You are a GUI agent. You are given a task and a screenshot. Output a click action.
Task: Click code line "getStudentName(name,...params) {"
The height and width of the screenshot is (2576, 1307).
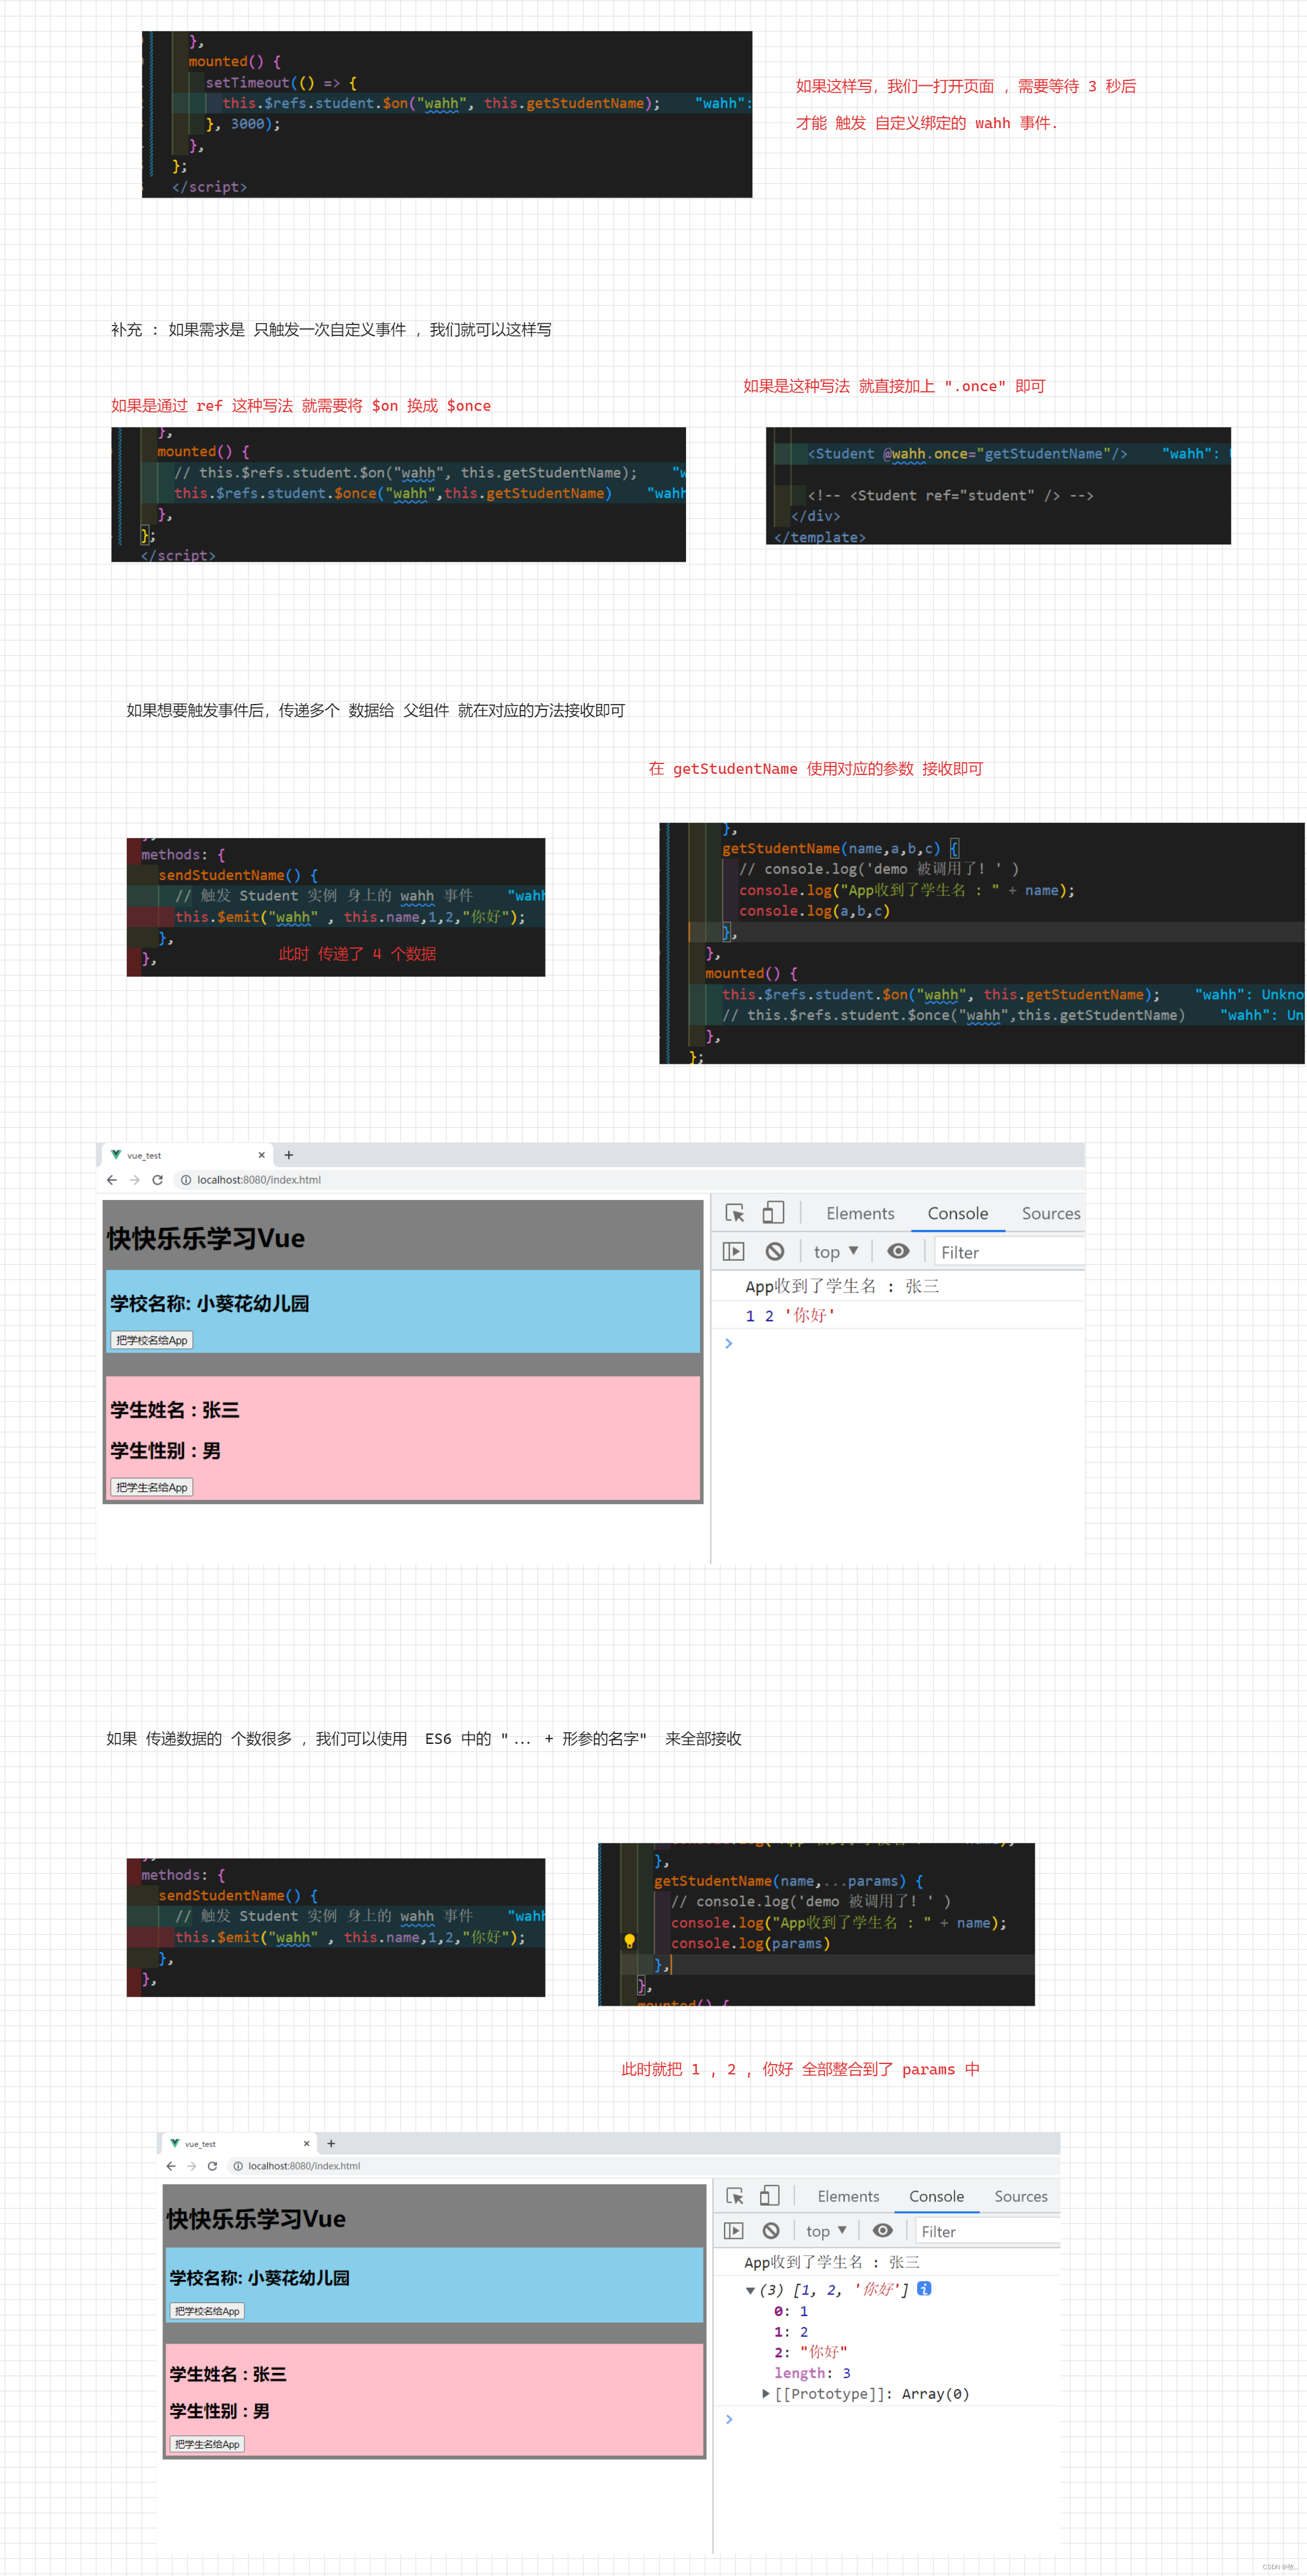[x=788, y=1881]
